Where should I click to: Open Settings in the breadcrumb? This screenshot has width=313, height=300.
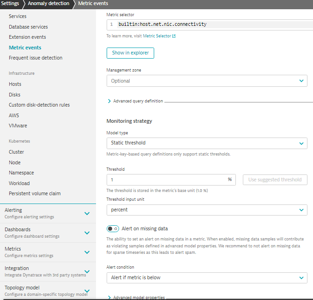(10, 4)
